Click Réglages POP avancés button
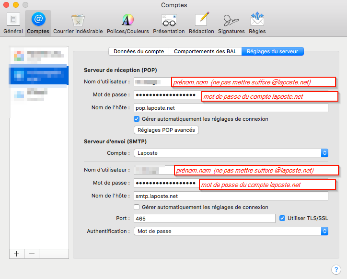Image resolution: width=347 pixels, height=279 pixels. 165,130
